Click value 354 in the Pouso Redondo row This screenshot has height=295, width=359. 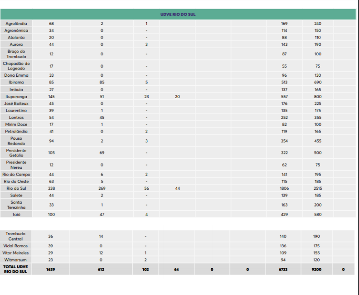click(284, 141)
